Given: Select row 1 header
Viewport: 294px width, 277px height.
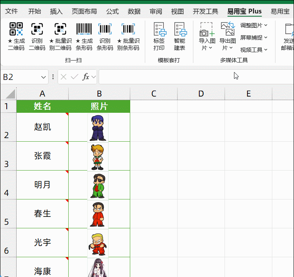Looking at the screenshot, I should click(x=8, y=106).
